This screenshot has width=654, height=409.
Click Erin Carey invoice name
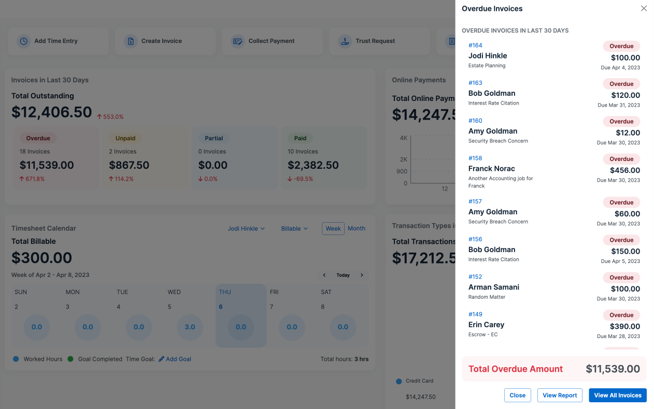(486, 325)
